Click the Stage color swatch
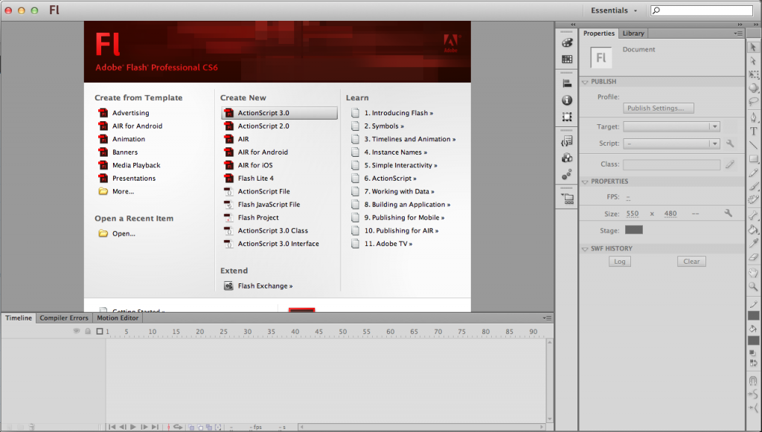 pyautogui.click(x=634, y=230)
